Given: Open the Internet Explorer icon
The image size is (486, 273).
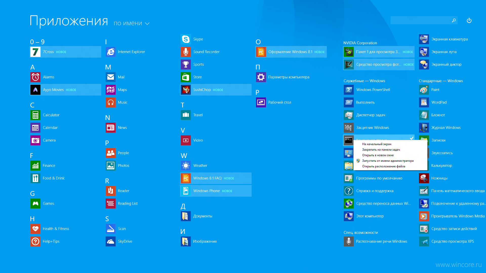Looking at the screenshot, I should pyautogui.click(x=111, y=52).
